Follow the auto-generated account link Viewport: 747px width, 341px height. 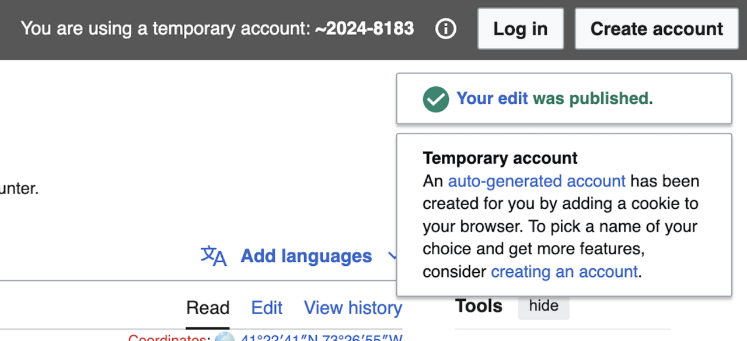536,181
